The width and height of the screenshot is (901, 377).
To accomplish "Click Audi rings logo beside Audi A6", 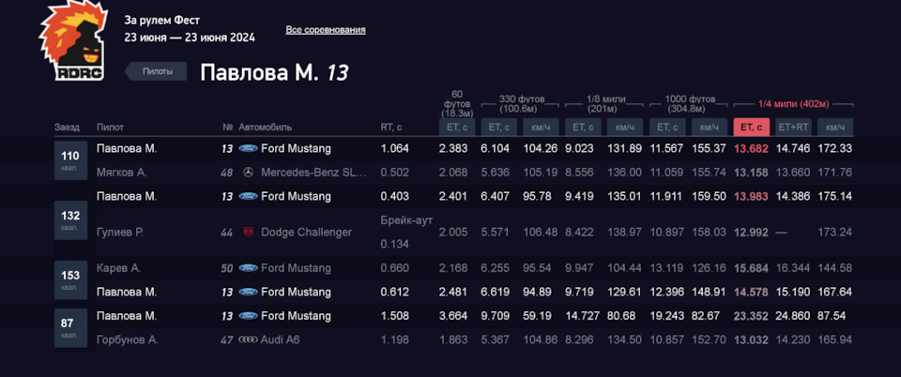I will coord(249,339).
